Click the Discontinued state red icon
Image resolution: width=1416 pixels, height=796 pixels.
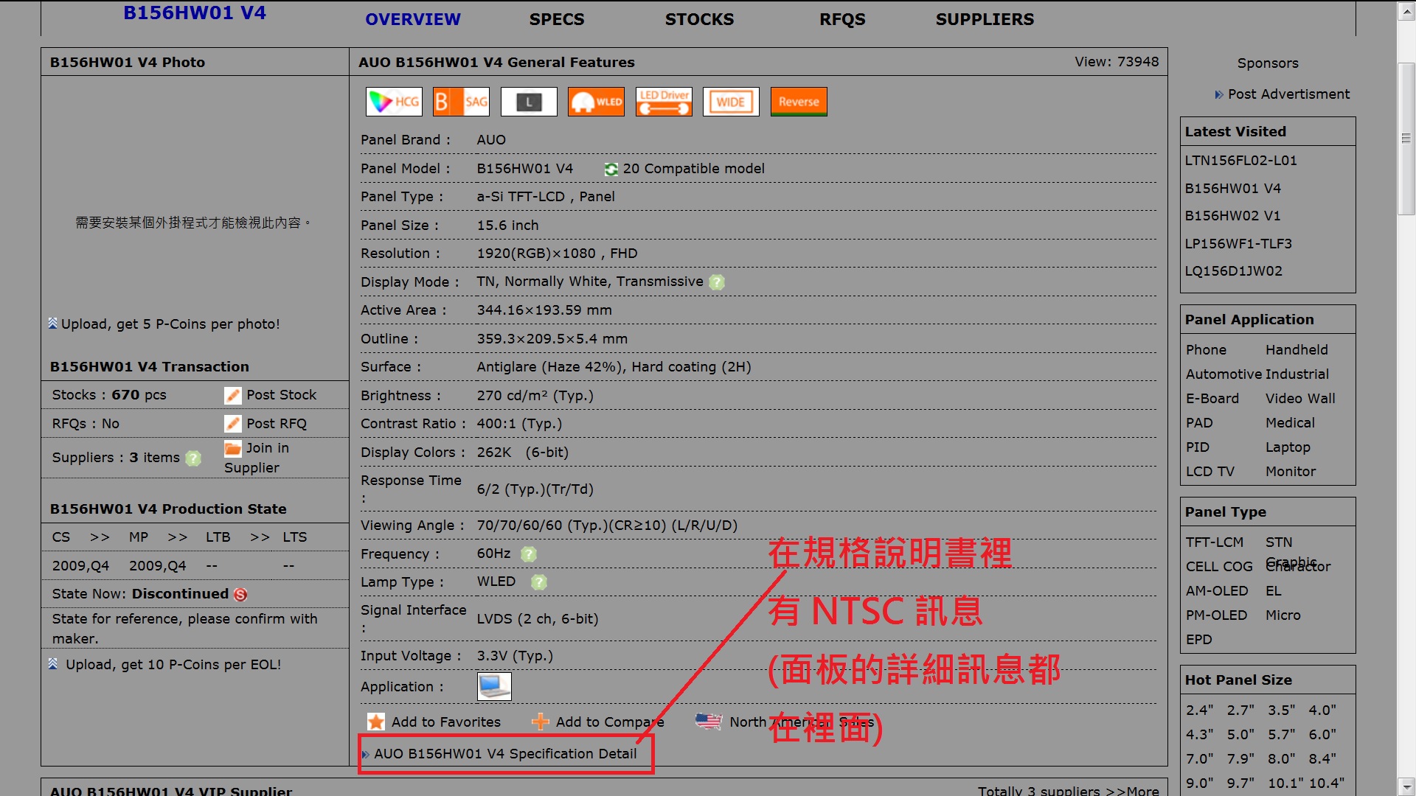click(240, 595)
